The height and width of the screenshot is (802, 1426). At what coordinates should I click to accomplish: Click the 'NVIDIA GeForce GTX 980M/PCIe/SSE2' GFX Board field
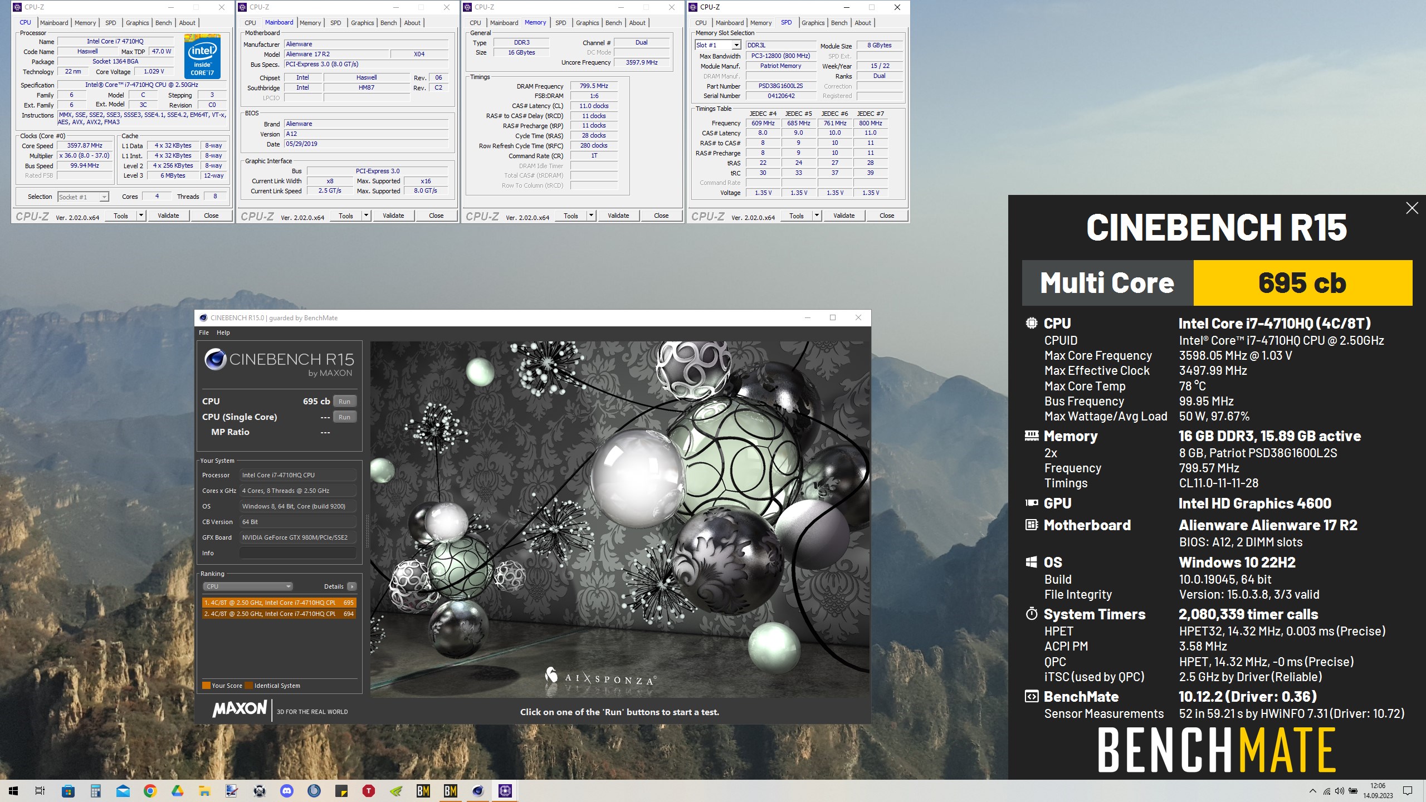298,537
